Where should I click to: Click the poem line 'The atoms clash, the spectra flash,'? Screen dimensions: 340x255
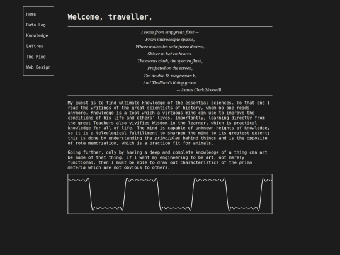[x=170, y=61]
